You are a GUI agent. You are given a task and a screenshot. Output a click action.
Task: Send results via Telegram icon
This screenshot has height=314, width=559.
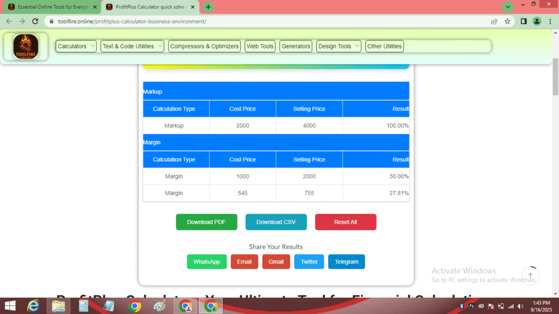coord(346,262)
